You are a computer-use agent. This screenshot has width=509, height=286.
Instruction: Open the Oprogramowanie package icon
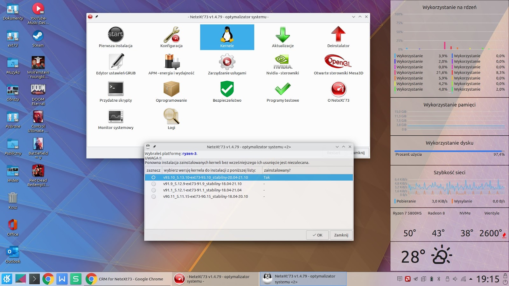pyautogui.click(x=171, y=92)
